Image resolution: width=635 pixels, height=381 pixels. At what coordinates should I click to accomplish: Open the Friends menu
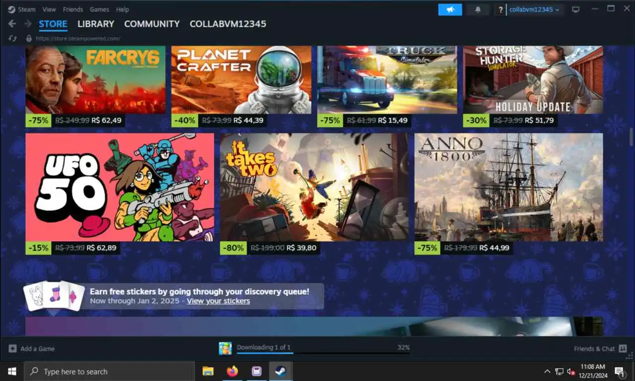(73, 9)
